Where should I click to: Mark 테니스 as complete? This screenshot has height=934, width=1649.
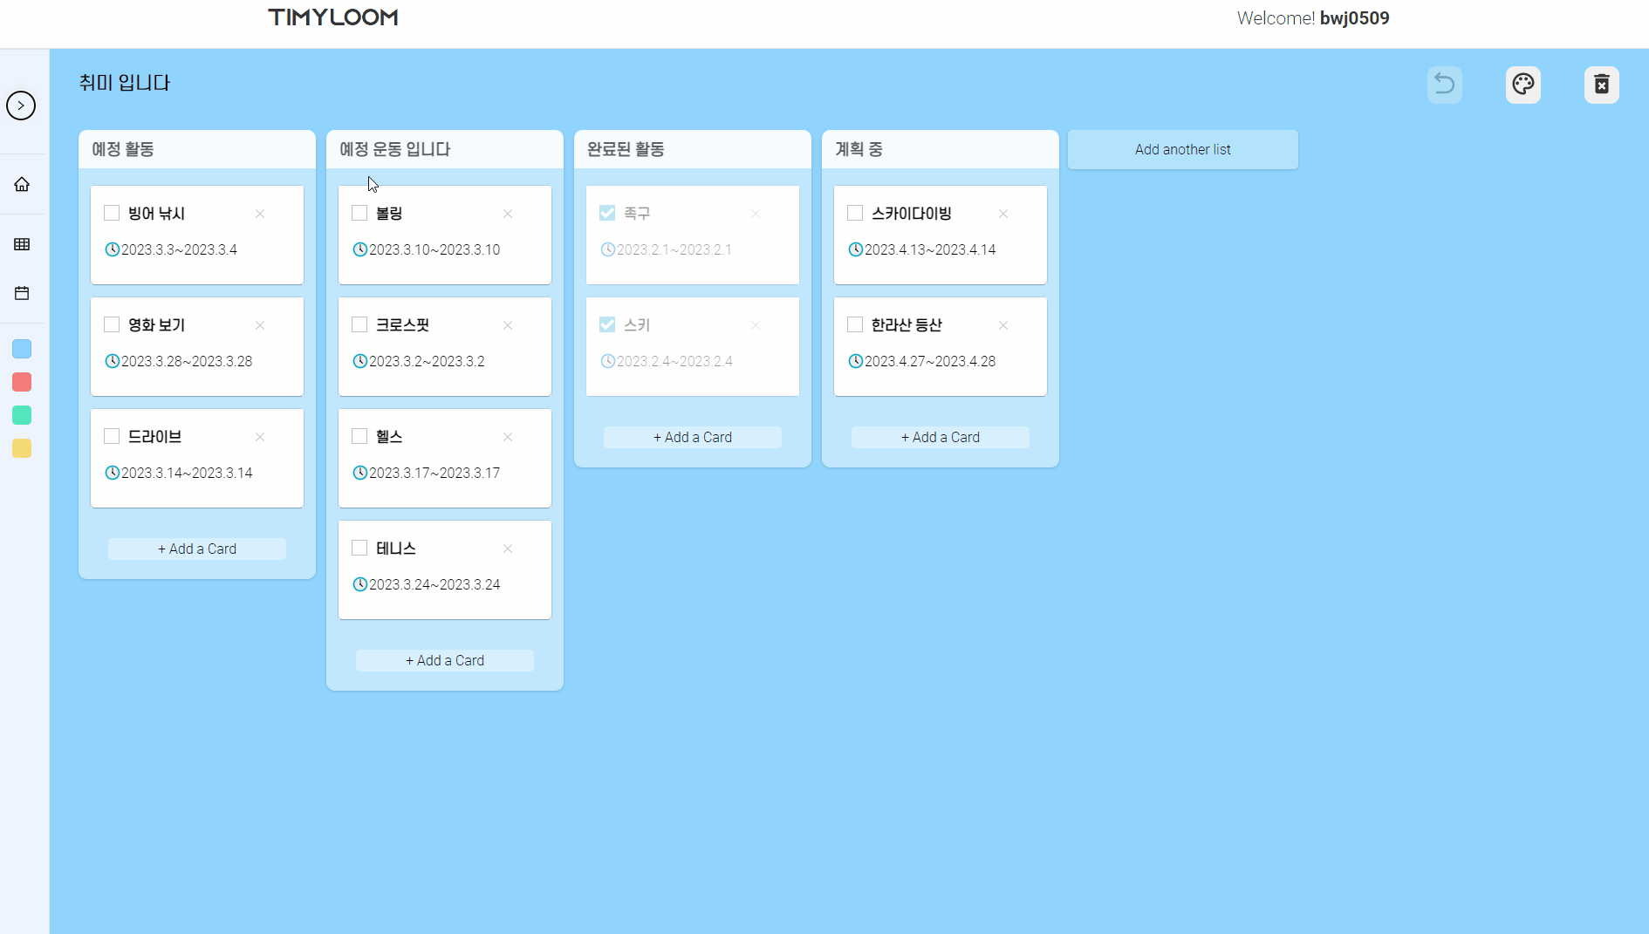coord(359,548)
